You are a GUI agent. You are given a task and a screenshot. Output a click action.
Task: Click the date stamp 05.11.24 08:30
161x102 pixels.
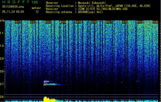(x=13, y=12)
